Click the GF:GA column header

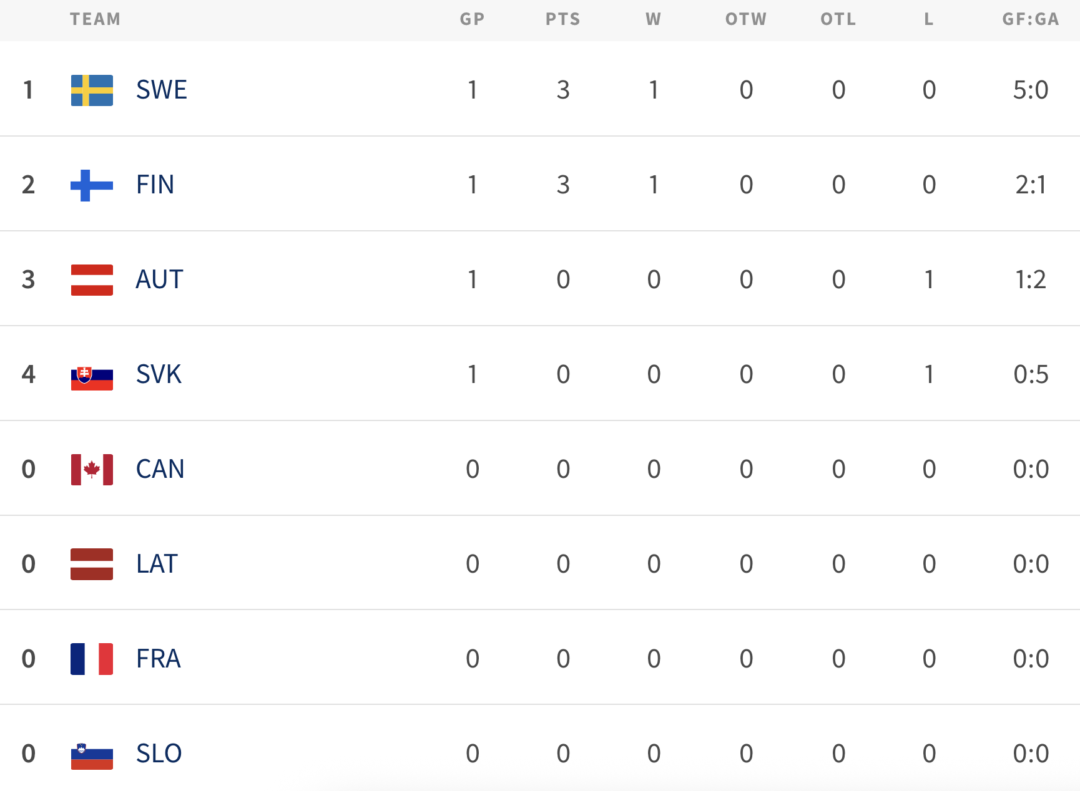click(1031, 19)
